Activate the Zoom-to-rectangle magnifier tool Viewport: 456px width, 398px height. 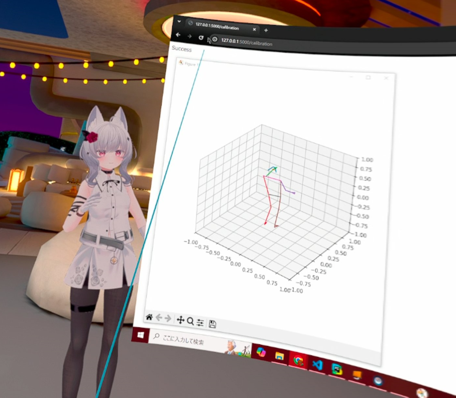[190, 322]
